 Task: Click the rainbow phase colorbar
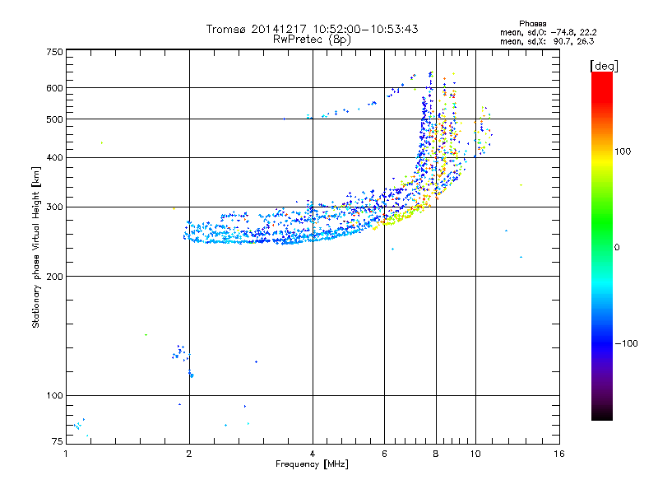pyautogui.click(x=602, y=246)
